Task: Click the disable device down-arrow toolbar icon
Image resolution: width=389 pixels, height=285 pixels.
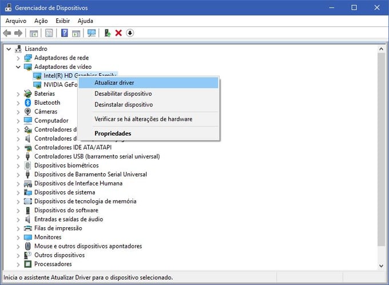Action: click(x=130, y=33)
